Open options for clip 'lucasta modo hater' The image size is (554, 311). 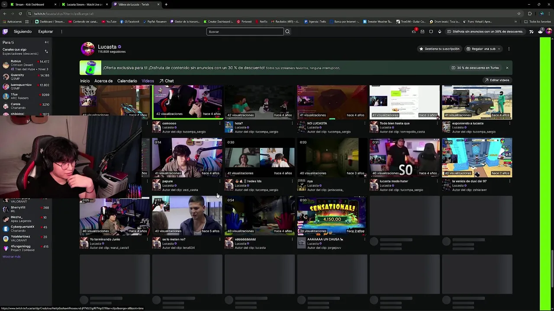[x=437, y=181]
